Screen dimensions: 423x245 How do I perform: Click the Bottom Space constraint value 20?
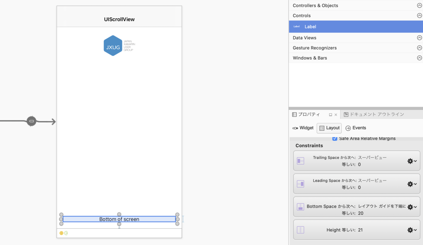[361, 213]
